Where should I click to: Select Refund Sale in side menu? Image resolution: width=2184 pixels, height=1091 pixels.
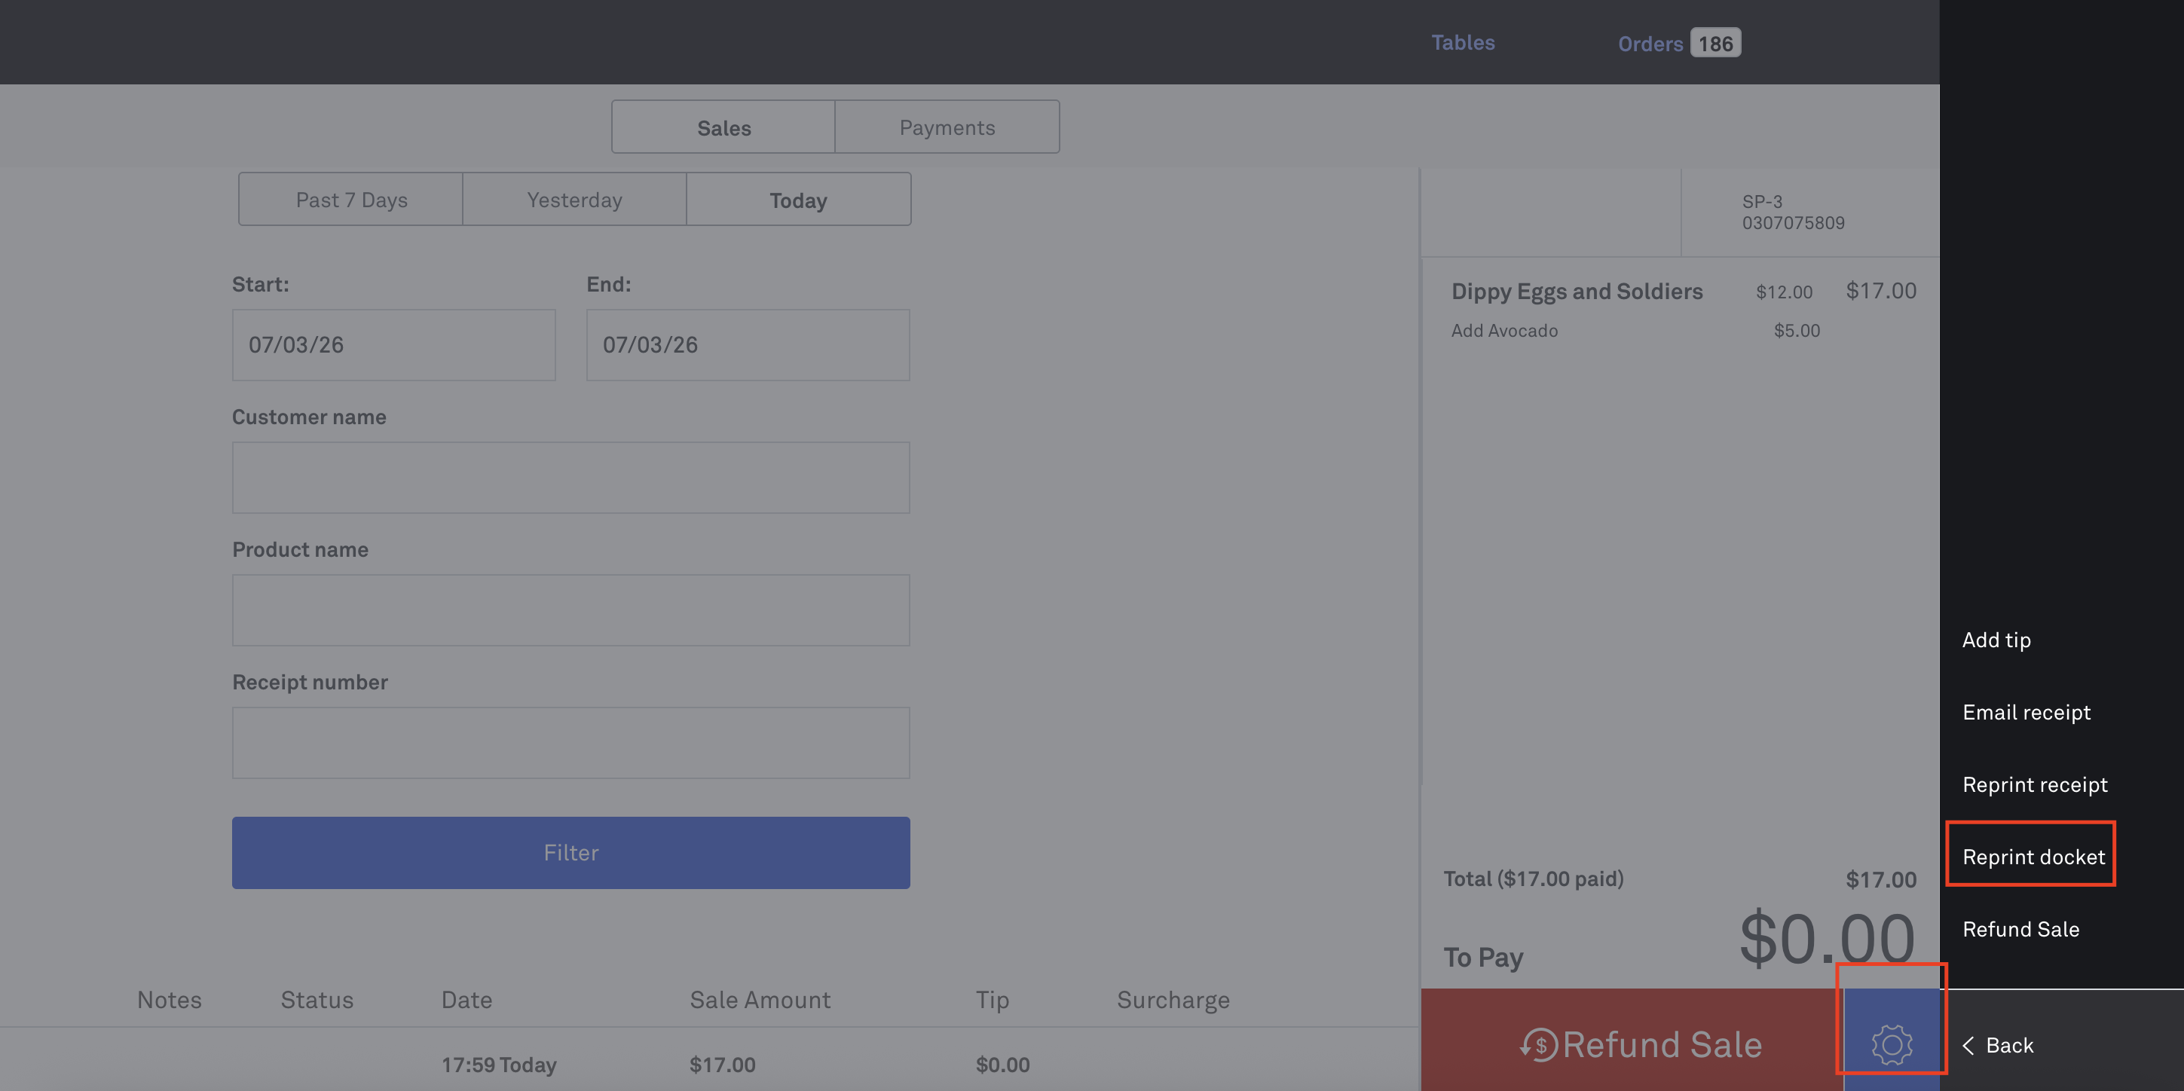tap(2020, 928)
